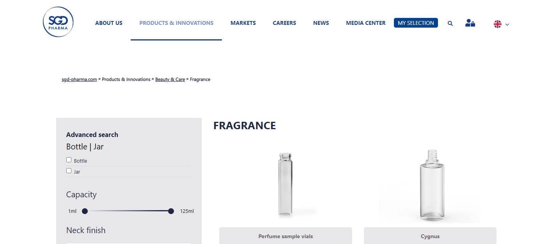
Task: Click the maximum capacity slider handle
Action: click(x=171, y=211)
